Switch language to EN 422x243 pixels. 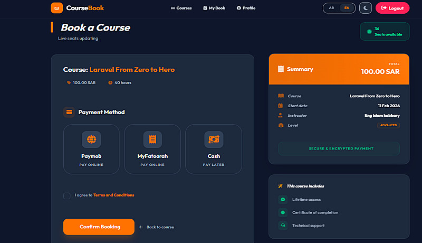click(347, 8)
